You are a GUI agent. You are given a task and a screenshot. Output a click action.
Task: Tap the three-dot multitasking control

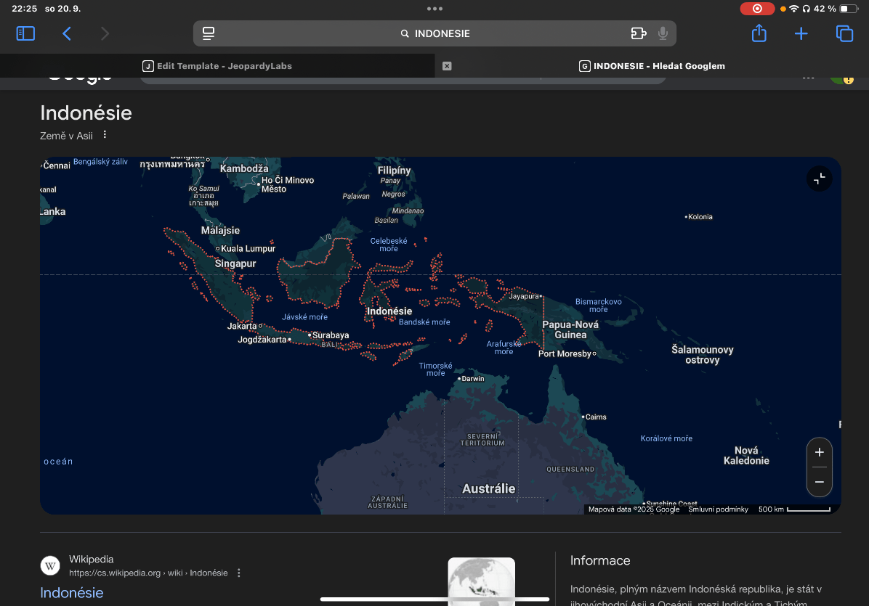pos(434,8)
